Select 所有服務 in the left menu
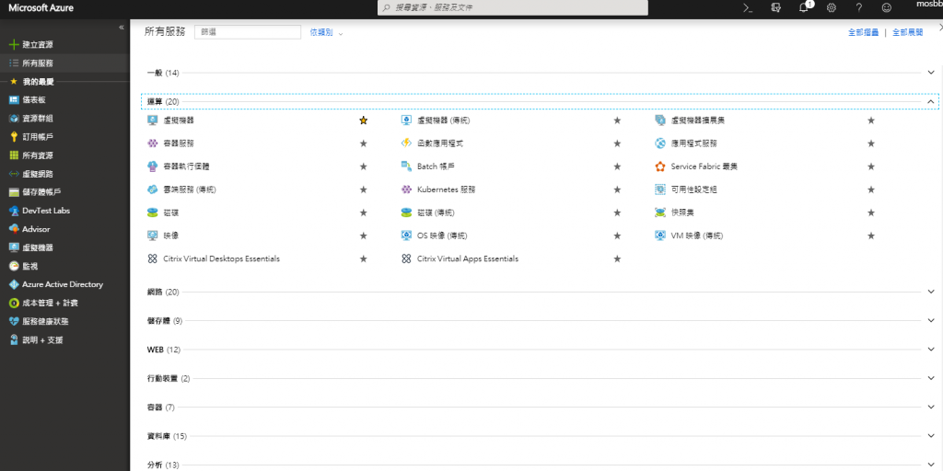This screenshot has width=943, height=471. click(x=64, y=63)
